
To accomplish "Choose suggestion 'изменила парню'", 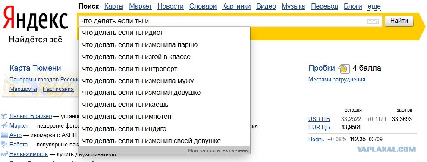I will pos(164,45).
